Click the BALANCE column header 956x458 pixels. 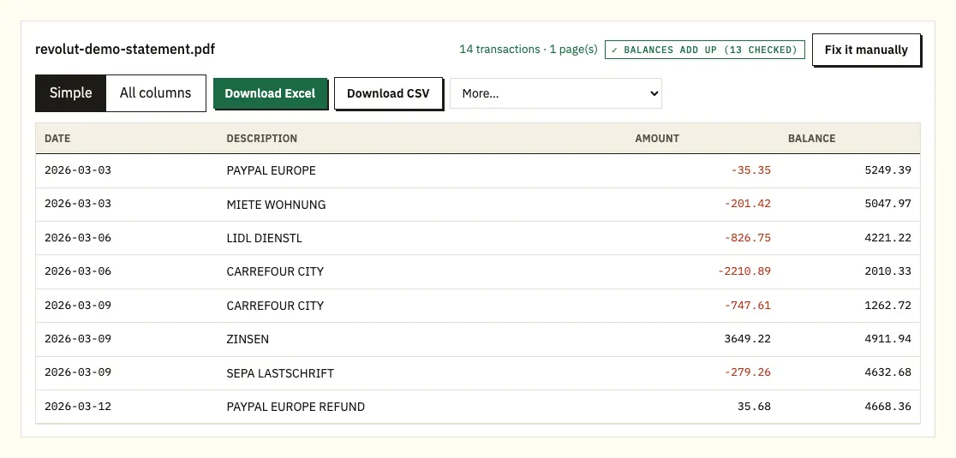click(811, 138)
